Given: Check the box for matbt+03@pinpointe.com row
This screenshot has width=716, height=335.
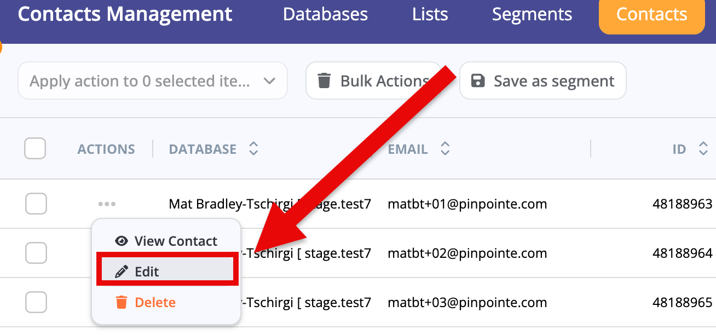Looking at the screenshot, I should (36, 302).
